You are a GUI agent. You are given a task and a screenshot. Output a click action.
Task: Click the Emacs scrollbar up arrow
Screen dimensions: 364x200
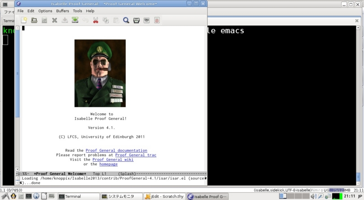point(17,28)
